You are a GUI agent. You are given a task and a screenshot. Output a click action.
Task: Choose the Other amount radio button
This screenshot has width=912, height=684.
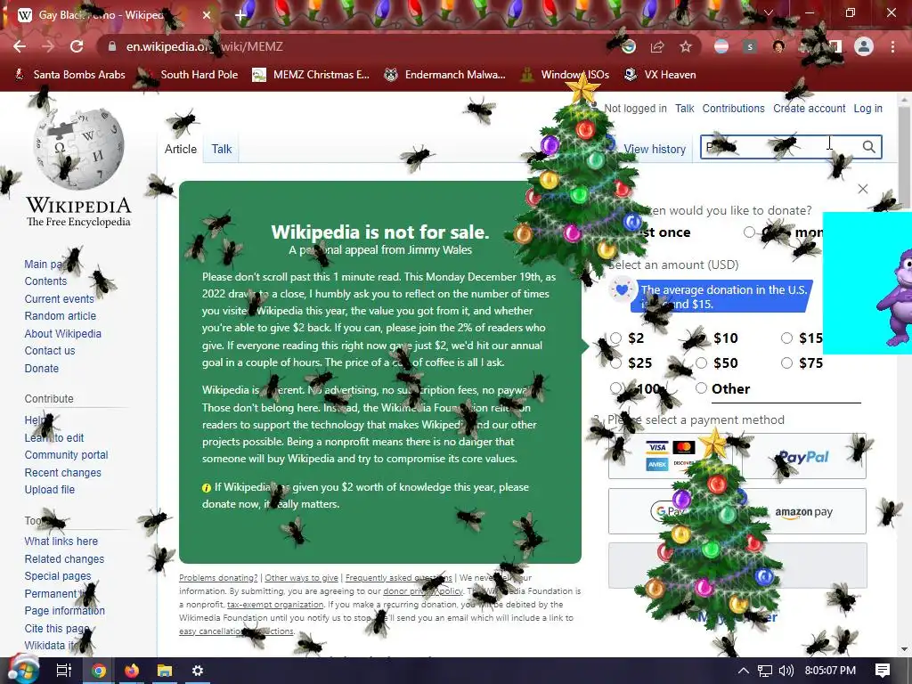(x=702, y=388)
